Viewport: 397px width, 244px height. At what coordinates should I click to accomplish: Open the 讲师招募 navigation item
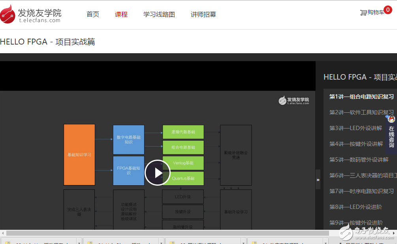(x=203, y=15)
